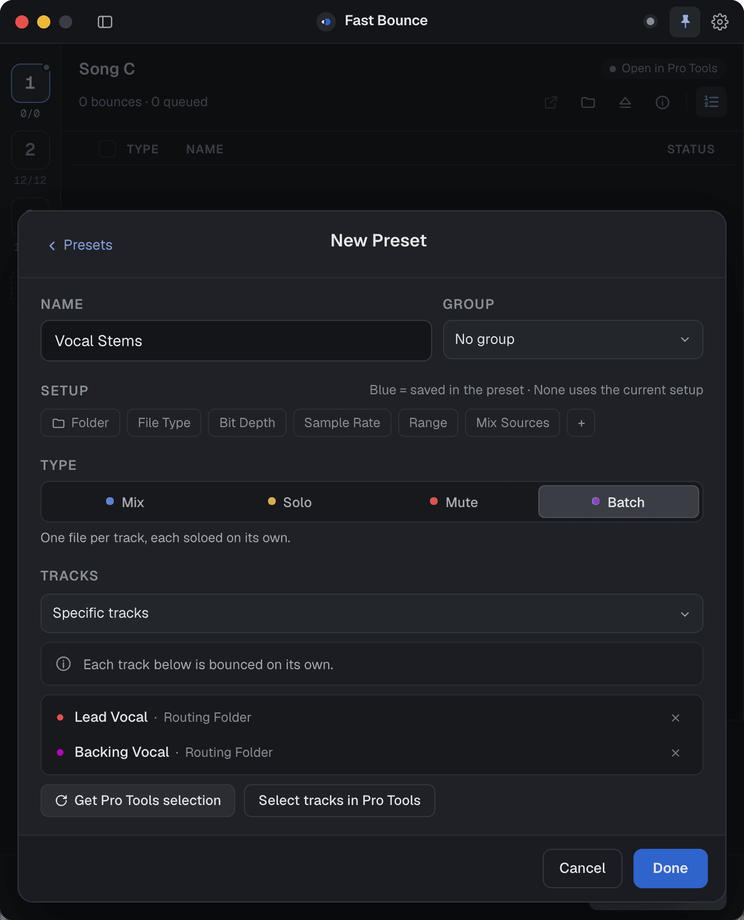
Task: Click the Song C session title
Action: [107, 69]
